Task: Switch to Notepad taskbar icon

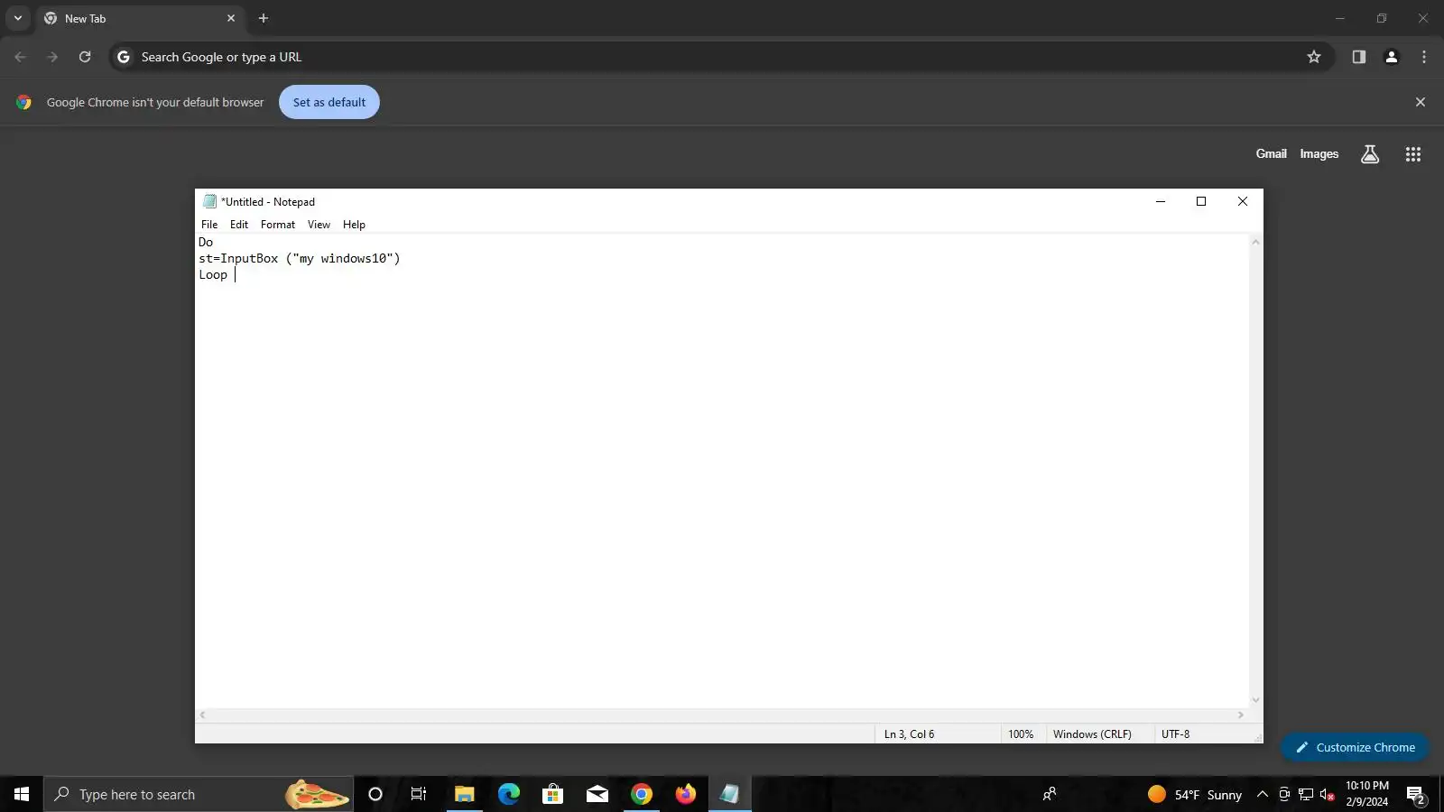Action: click(729, 794)
